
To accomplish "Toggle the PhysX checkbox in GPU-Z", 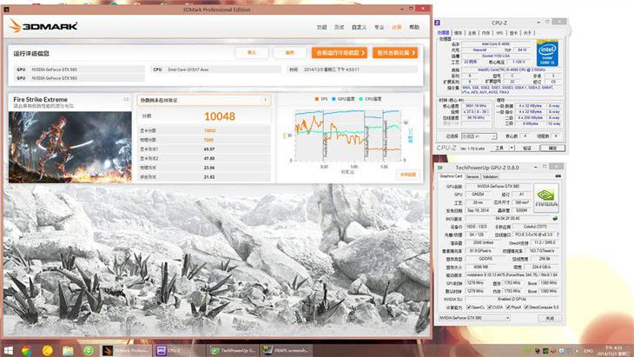I will 508,307.
